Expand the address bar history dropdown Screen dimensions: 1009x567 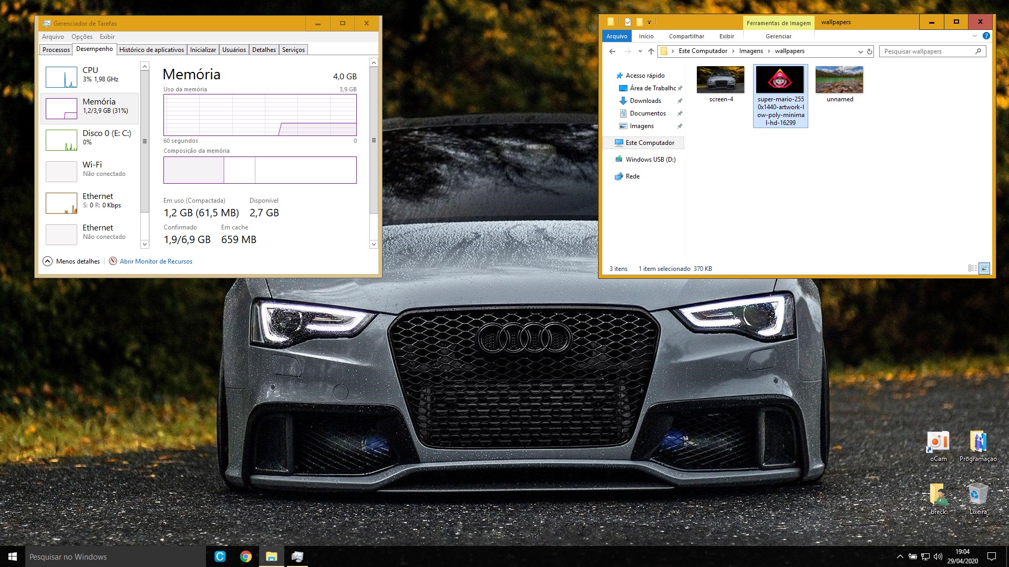[x=860, y=51]
